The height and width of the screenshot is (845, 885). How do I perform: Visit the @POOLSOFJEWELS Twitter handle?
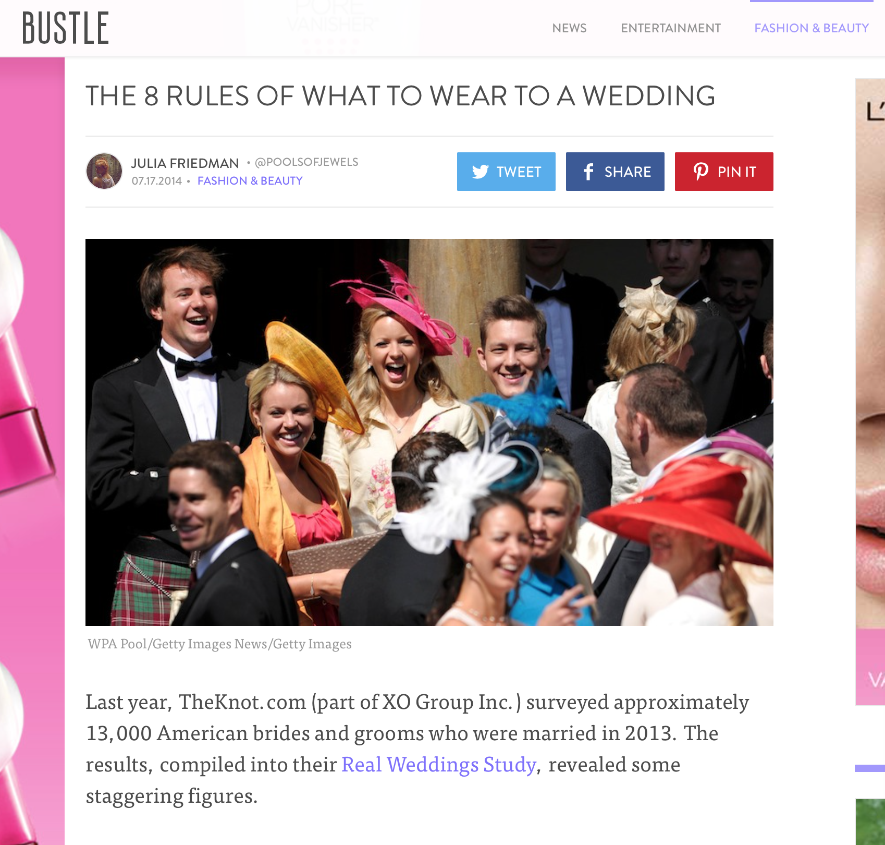coord(306,162)
